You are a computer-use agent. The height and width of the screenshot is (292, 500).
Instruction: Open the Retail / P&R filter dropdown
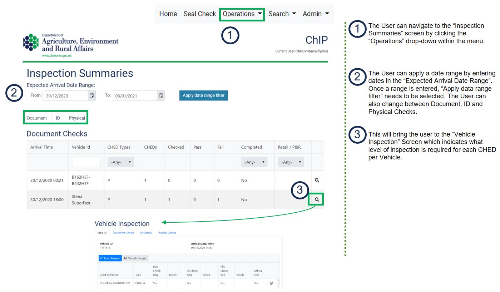(x=291, y=162)
